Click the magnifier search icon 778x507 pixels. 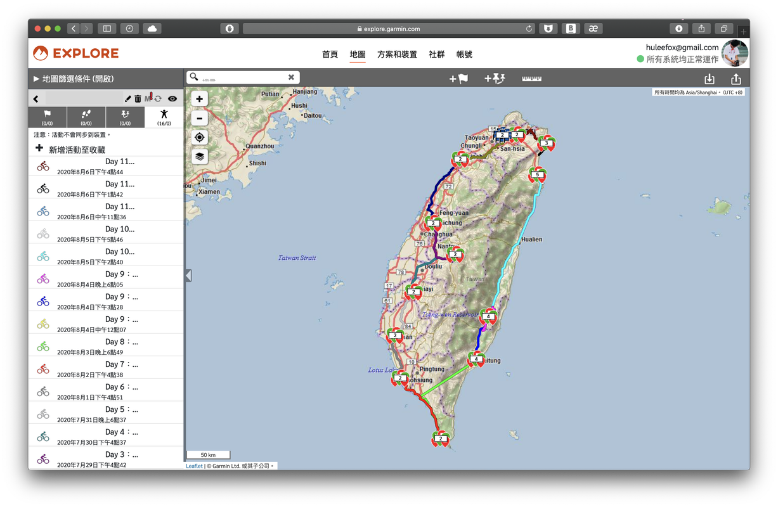(194, 77)
